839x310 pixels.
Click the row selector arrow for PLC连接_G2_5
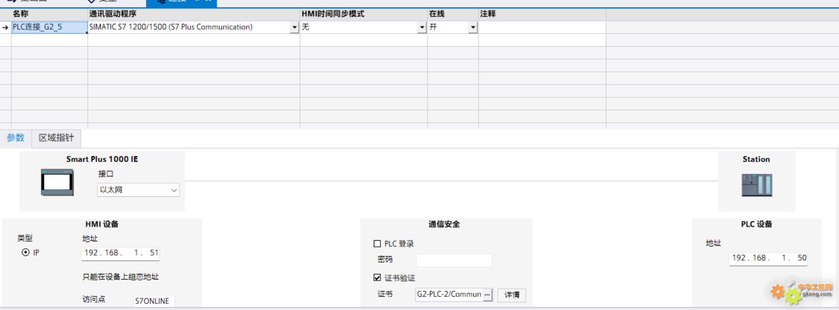coord(5,27)
